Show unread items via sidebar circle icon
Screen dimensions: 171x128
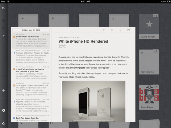(3, 28)
